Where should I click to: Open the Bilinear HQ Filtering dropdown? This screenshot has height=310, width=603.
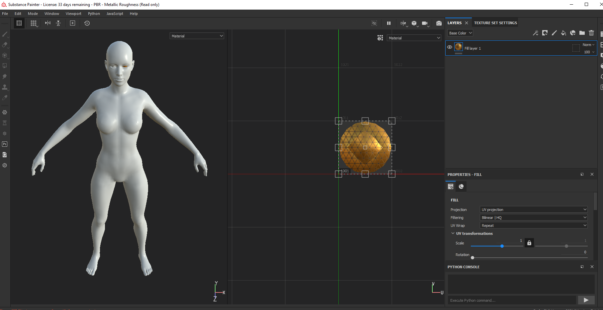point(534,217)
